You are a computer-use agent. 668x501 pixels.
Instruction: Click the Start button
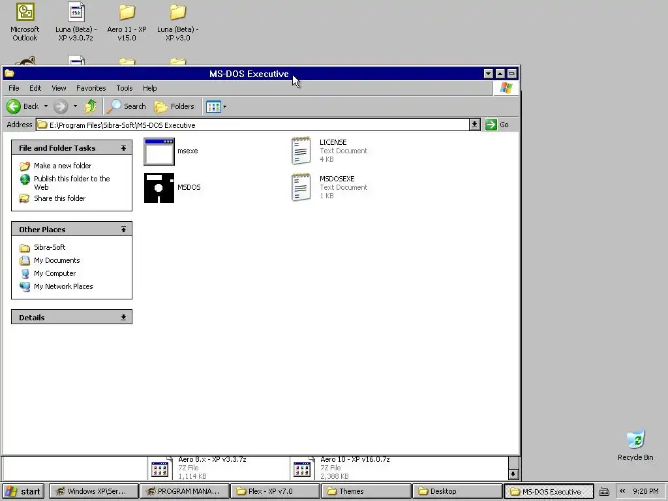23,491
